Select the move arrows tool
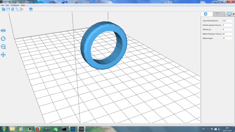The width and height of the screenshot is (235, 132). (x=3, y=55)
